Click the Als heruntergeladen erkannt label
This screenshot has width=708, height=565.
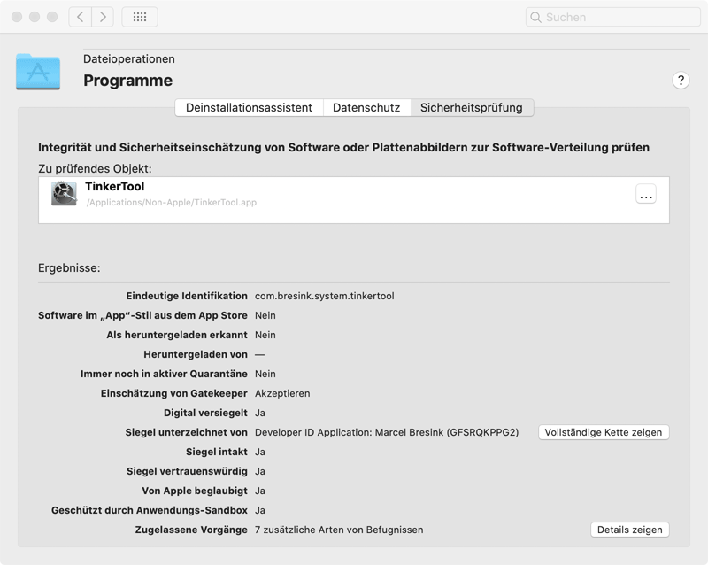[x=177, y=335]
